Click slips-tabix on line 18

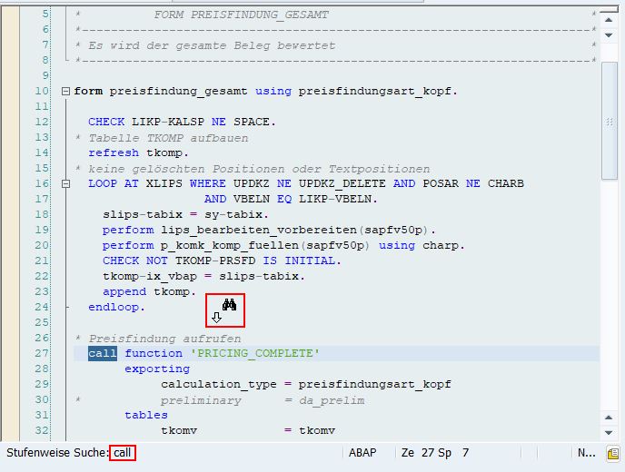coord(143,215)
